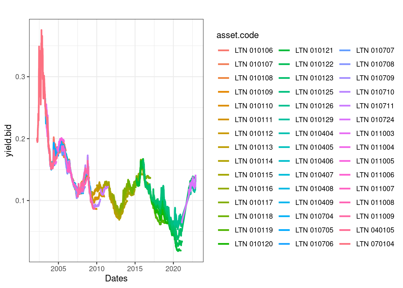This screenshot has height=288, width=403.
Task: Click the LTN 010707 legend color key
Action: 345,50
